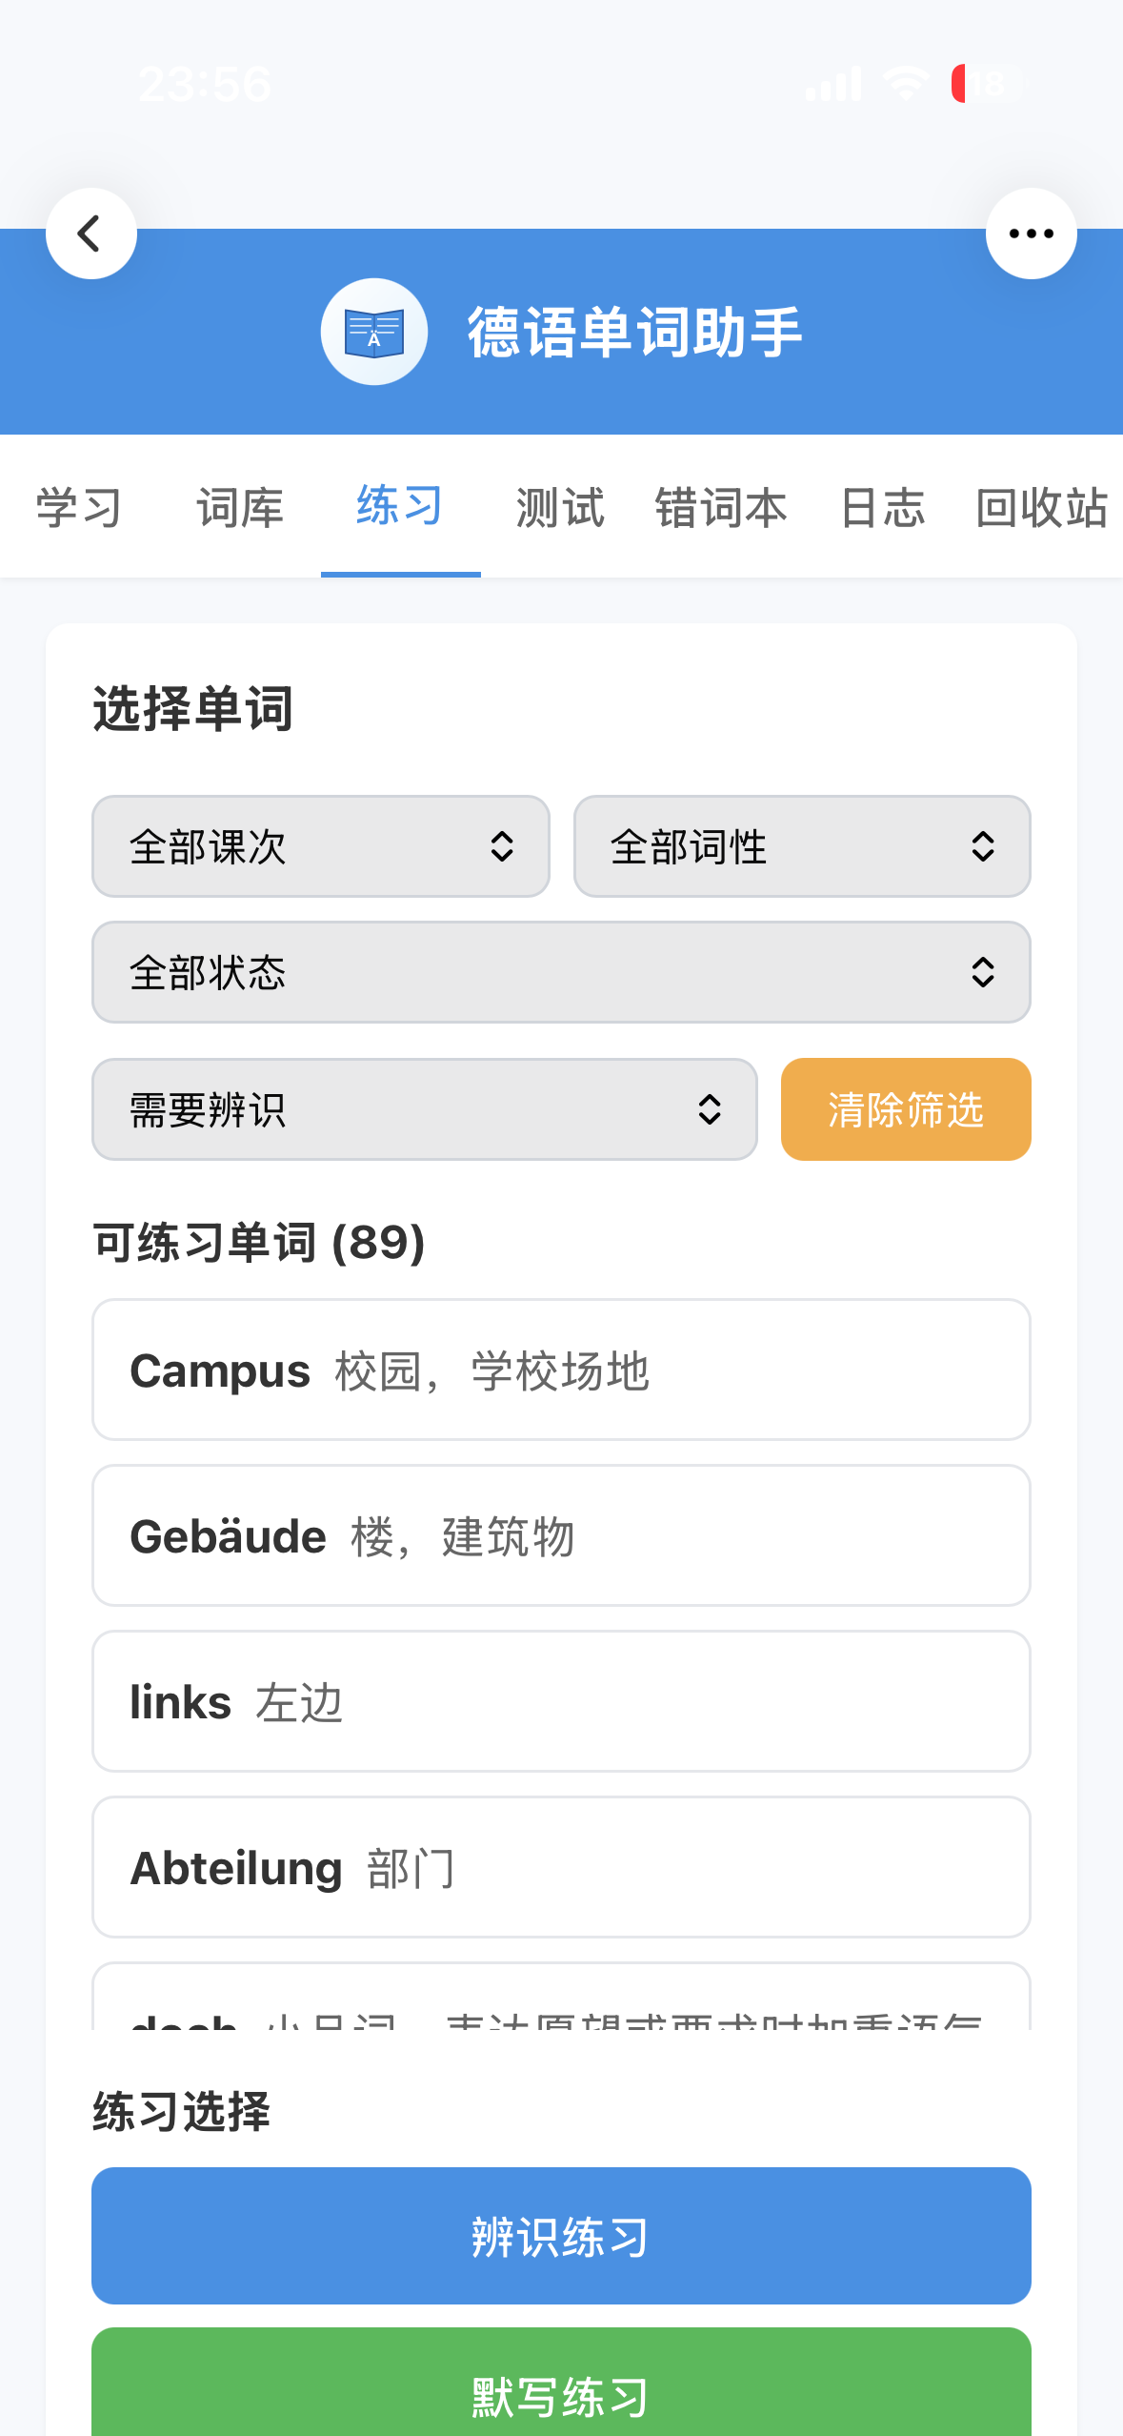Screen dimensions: 1123x2436
Task: Open the 回收站 tab
Action: (1041, 507)
